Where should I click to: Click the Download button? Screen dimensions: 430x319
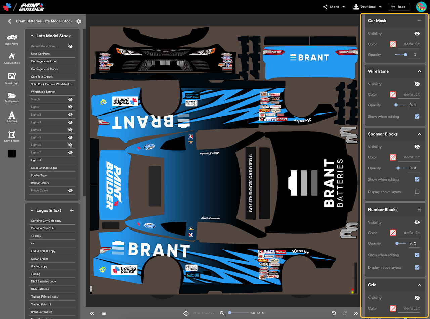coord(364,7)
